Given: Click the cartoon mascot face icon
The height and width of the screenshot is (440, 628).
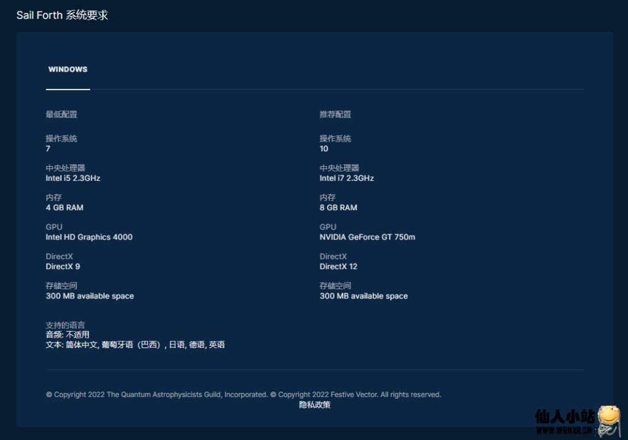Looking at the screenshot, I should coord(608,420).
